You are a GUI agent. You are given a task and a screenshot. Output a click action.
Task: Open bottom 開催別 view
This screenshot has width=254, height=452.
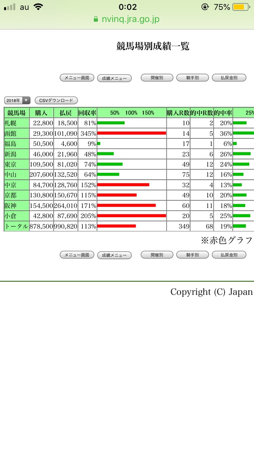pyautogui.click(x=157, y=255)
